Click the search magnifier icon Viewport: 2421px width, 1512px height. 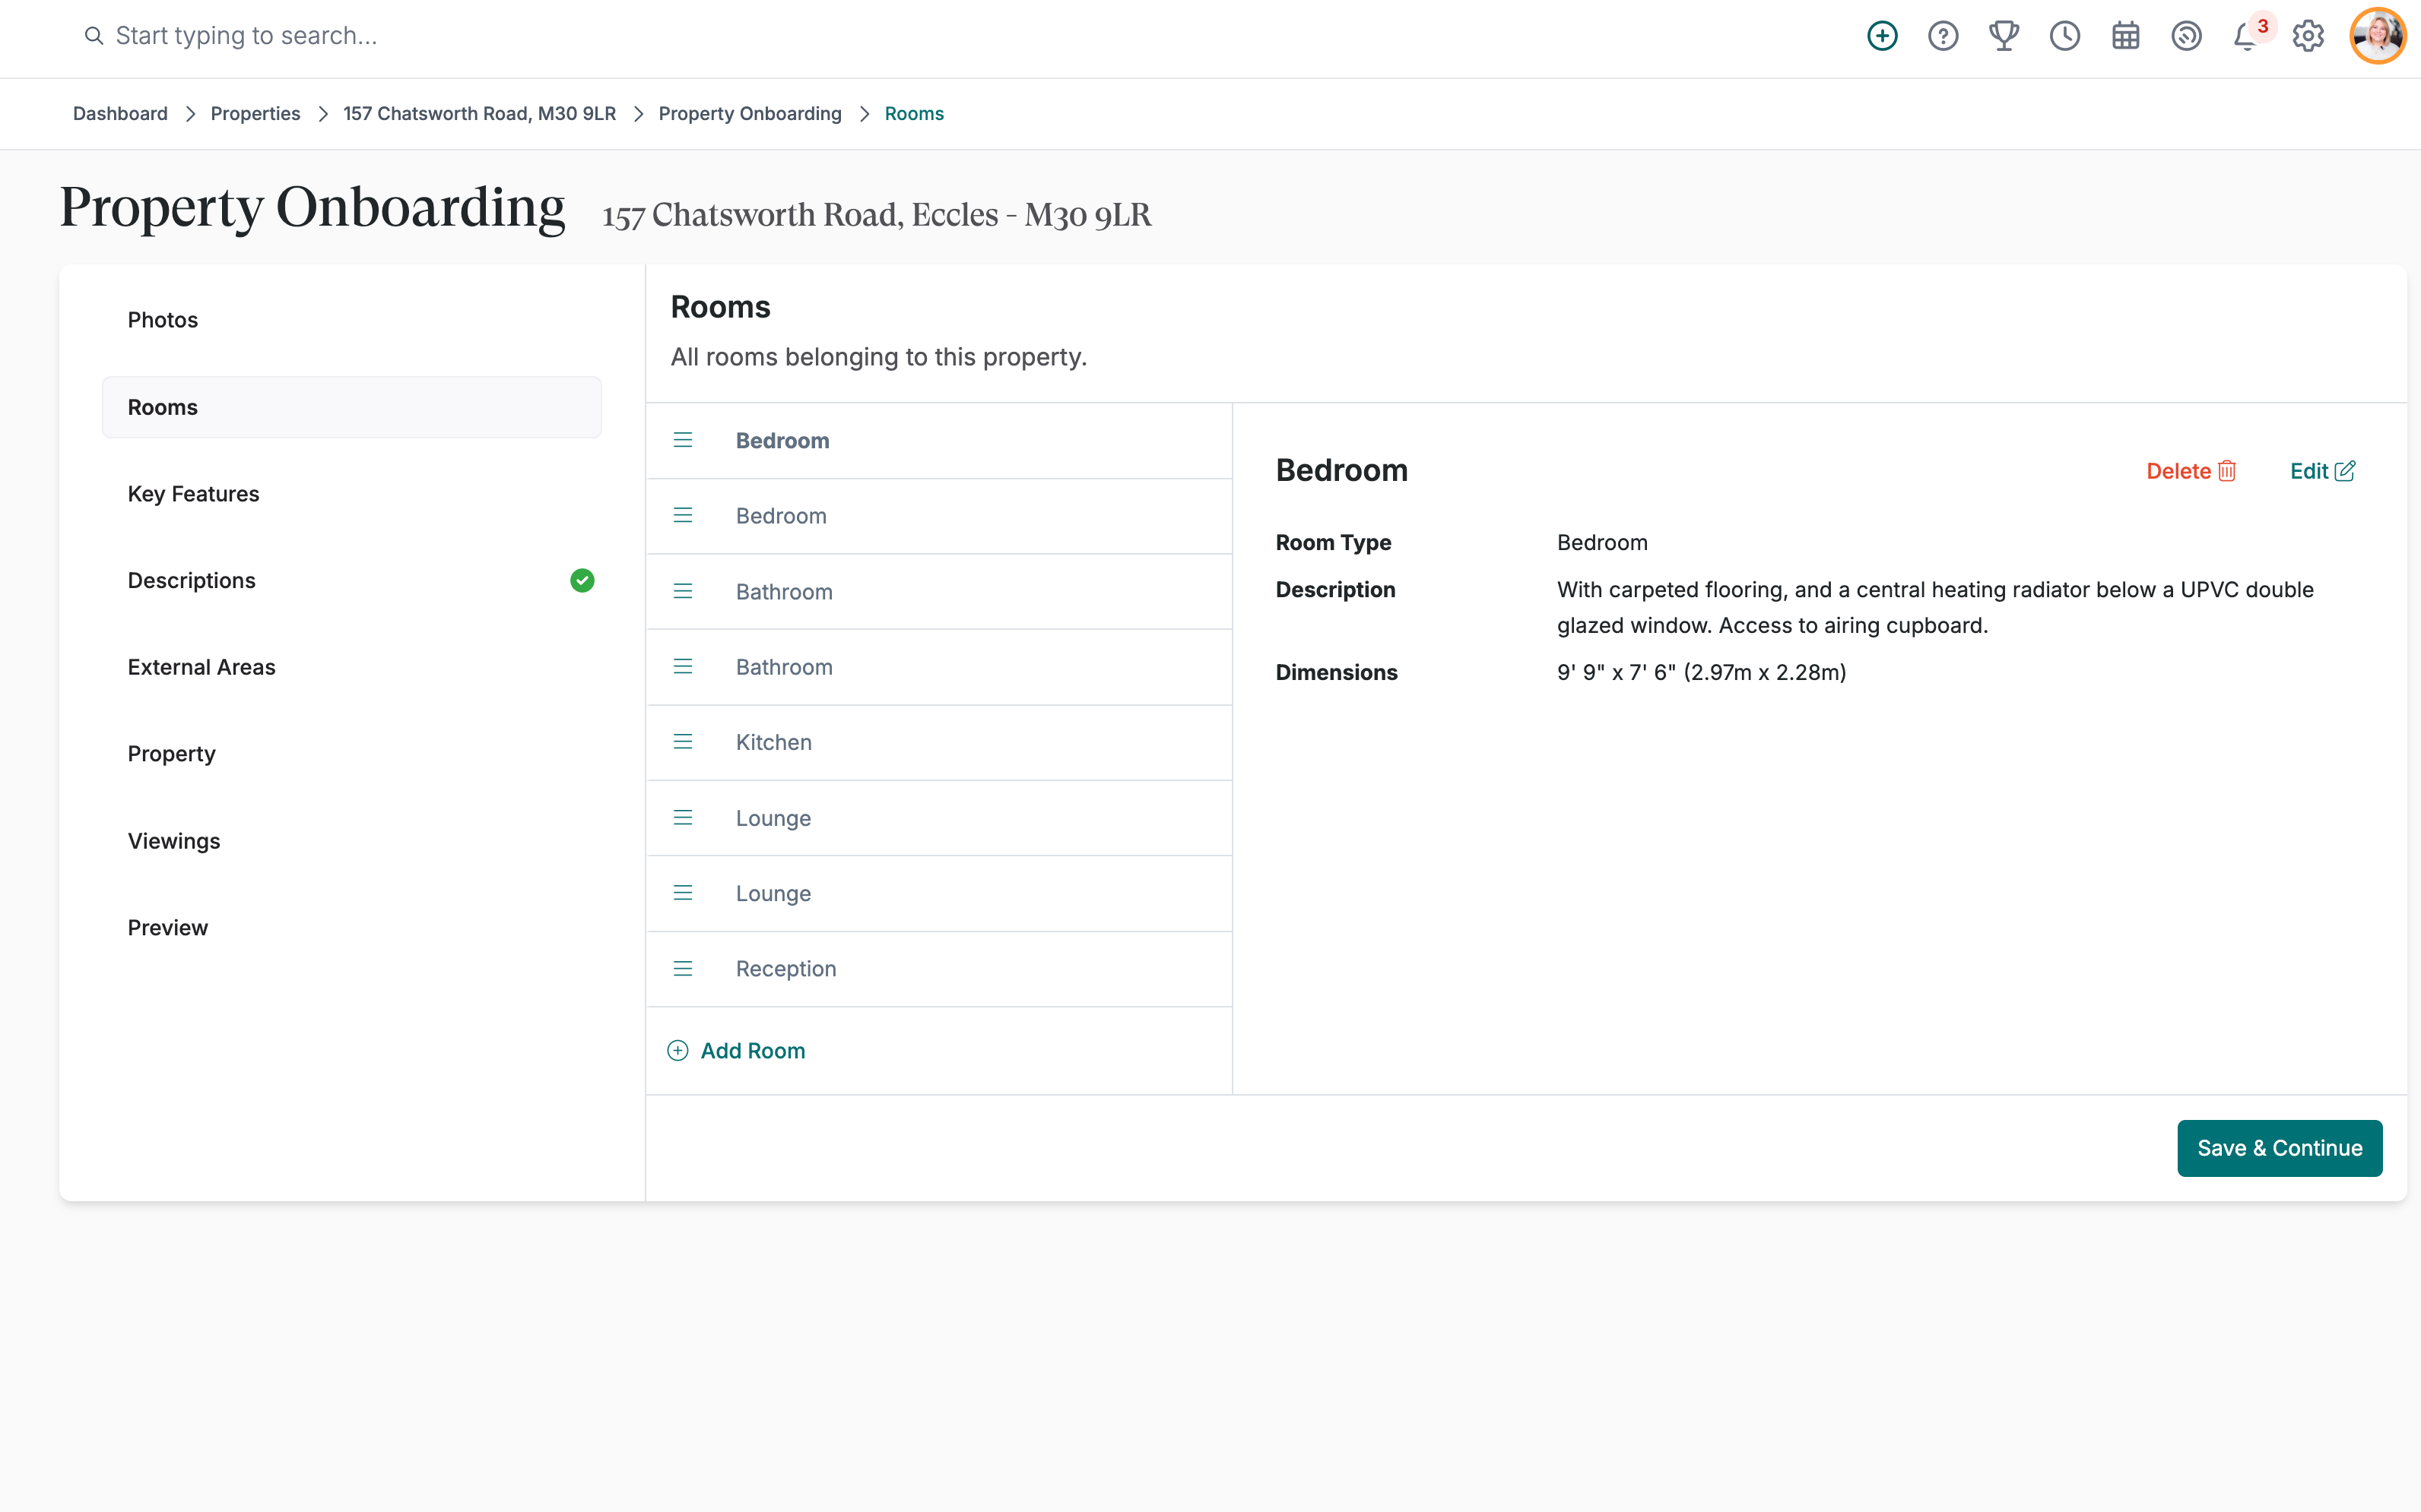click(x=93, y=36)
